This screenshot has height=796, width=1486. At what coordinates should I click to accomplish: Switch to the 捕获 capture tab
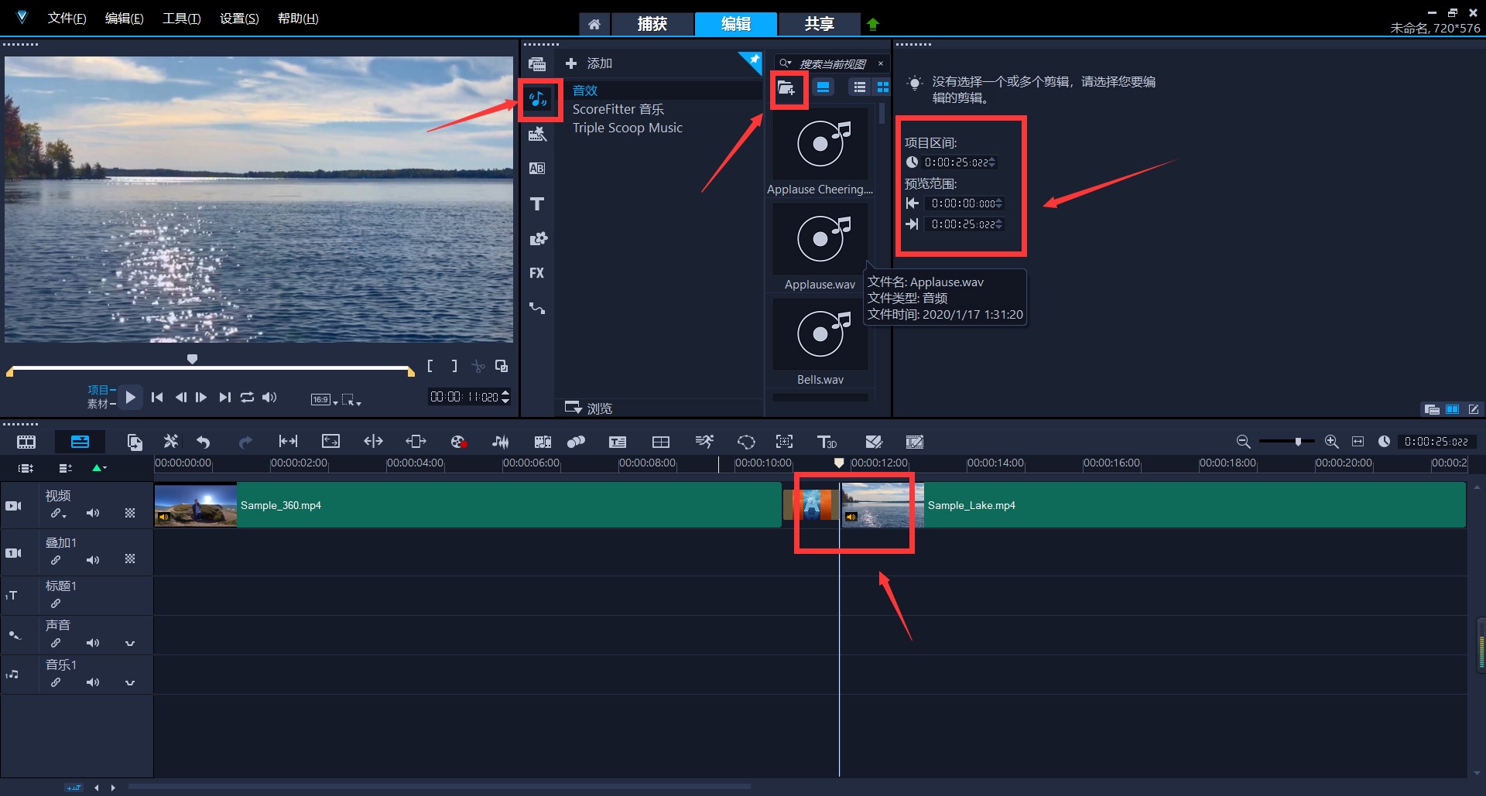pos(652,24)
